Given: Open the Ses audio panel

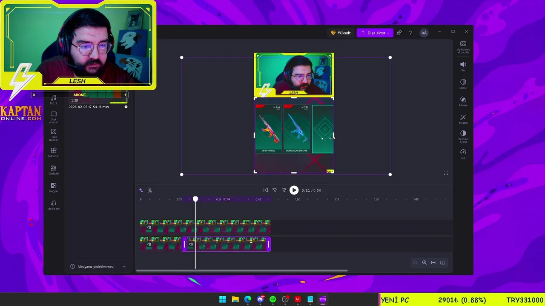Looking at the screenshot, I should pos(463,66).
